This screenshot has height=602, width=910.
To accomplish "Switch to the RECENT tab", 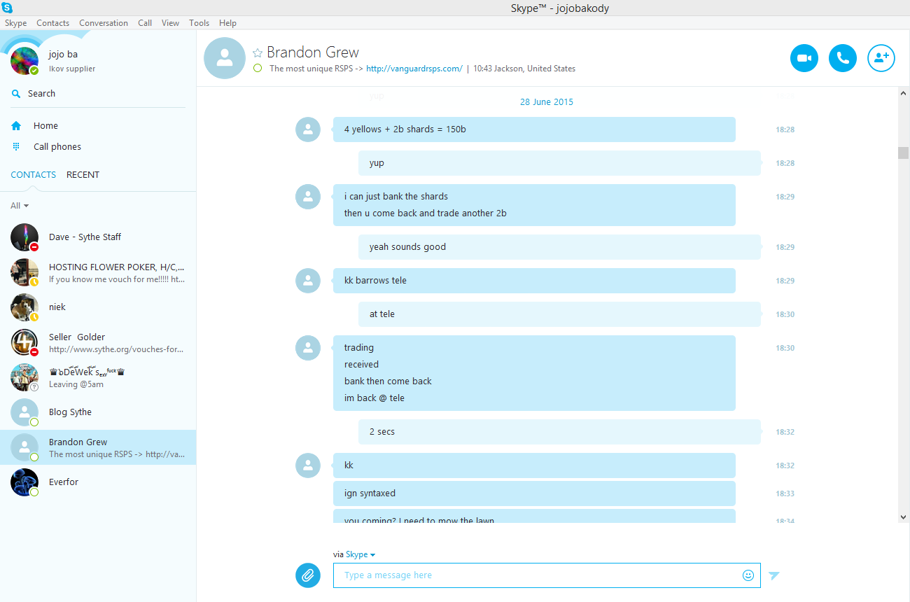I will pyautogui.click(x=83, y=175).
